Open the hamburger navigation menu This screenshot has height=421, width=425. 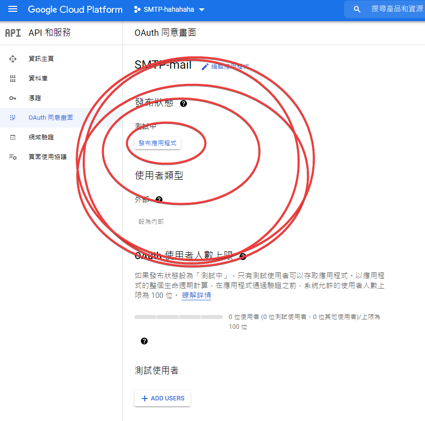coord(13,9)
